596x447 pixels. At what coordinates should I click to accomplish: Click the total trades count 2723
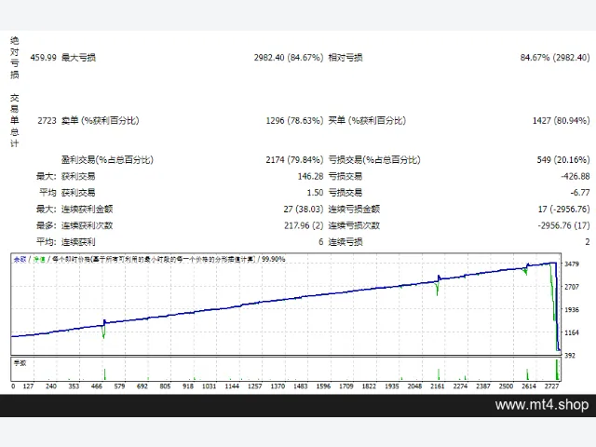coord(47,120)
